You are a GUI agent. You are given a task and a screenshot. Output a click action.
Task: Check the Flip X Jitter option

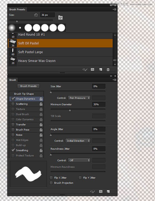tap(51, 178)
